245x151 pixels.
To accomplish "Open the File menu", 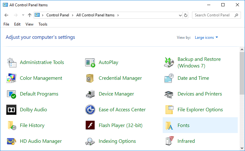I will (6, 24).
